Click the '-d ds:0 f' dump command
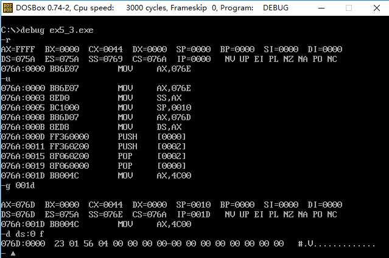Viewport: 389px width, 258px height. (x=23, y=234)
